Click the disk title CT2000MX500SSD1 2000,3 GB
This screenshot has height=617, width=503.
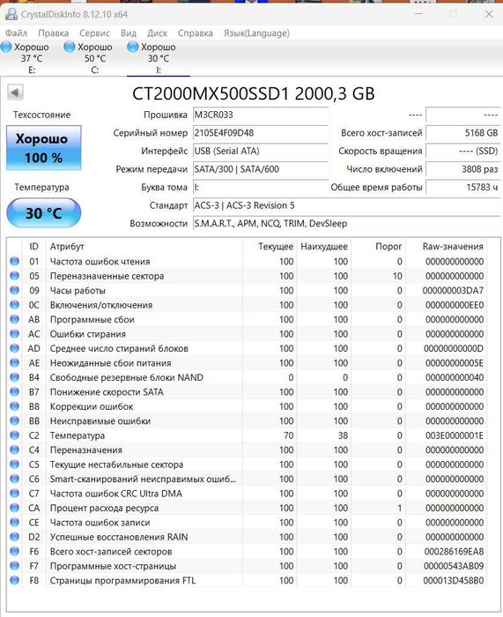tap(254, 93)
